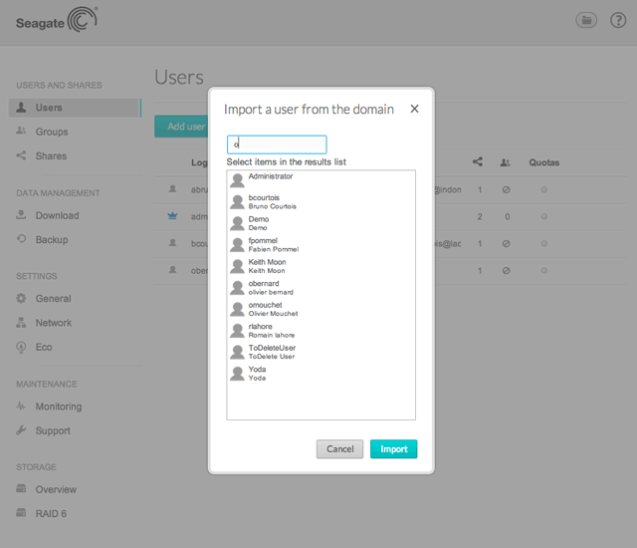The image size is (637, 548).
Task: Focus the domain user search field
Action: pyautogui.click(x=277, y=144)
